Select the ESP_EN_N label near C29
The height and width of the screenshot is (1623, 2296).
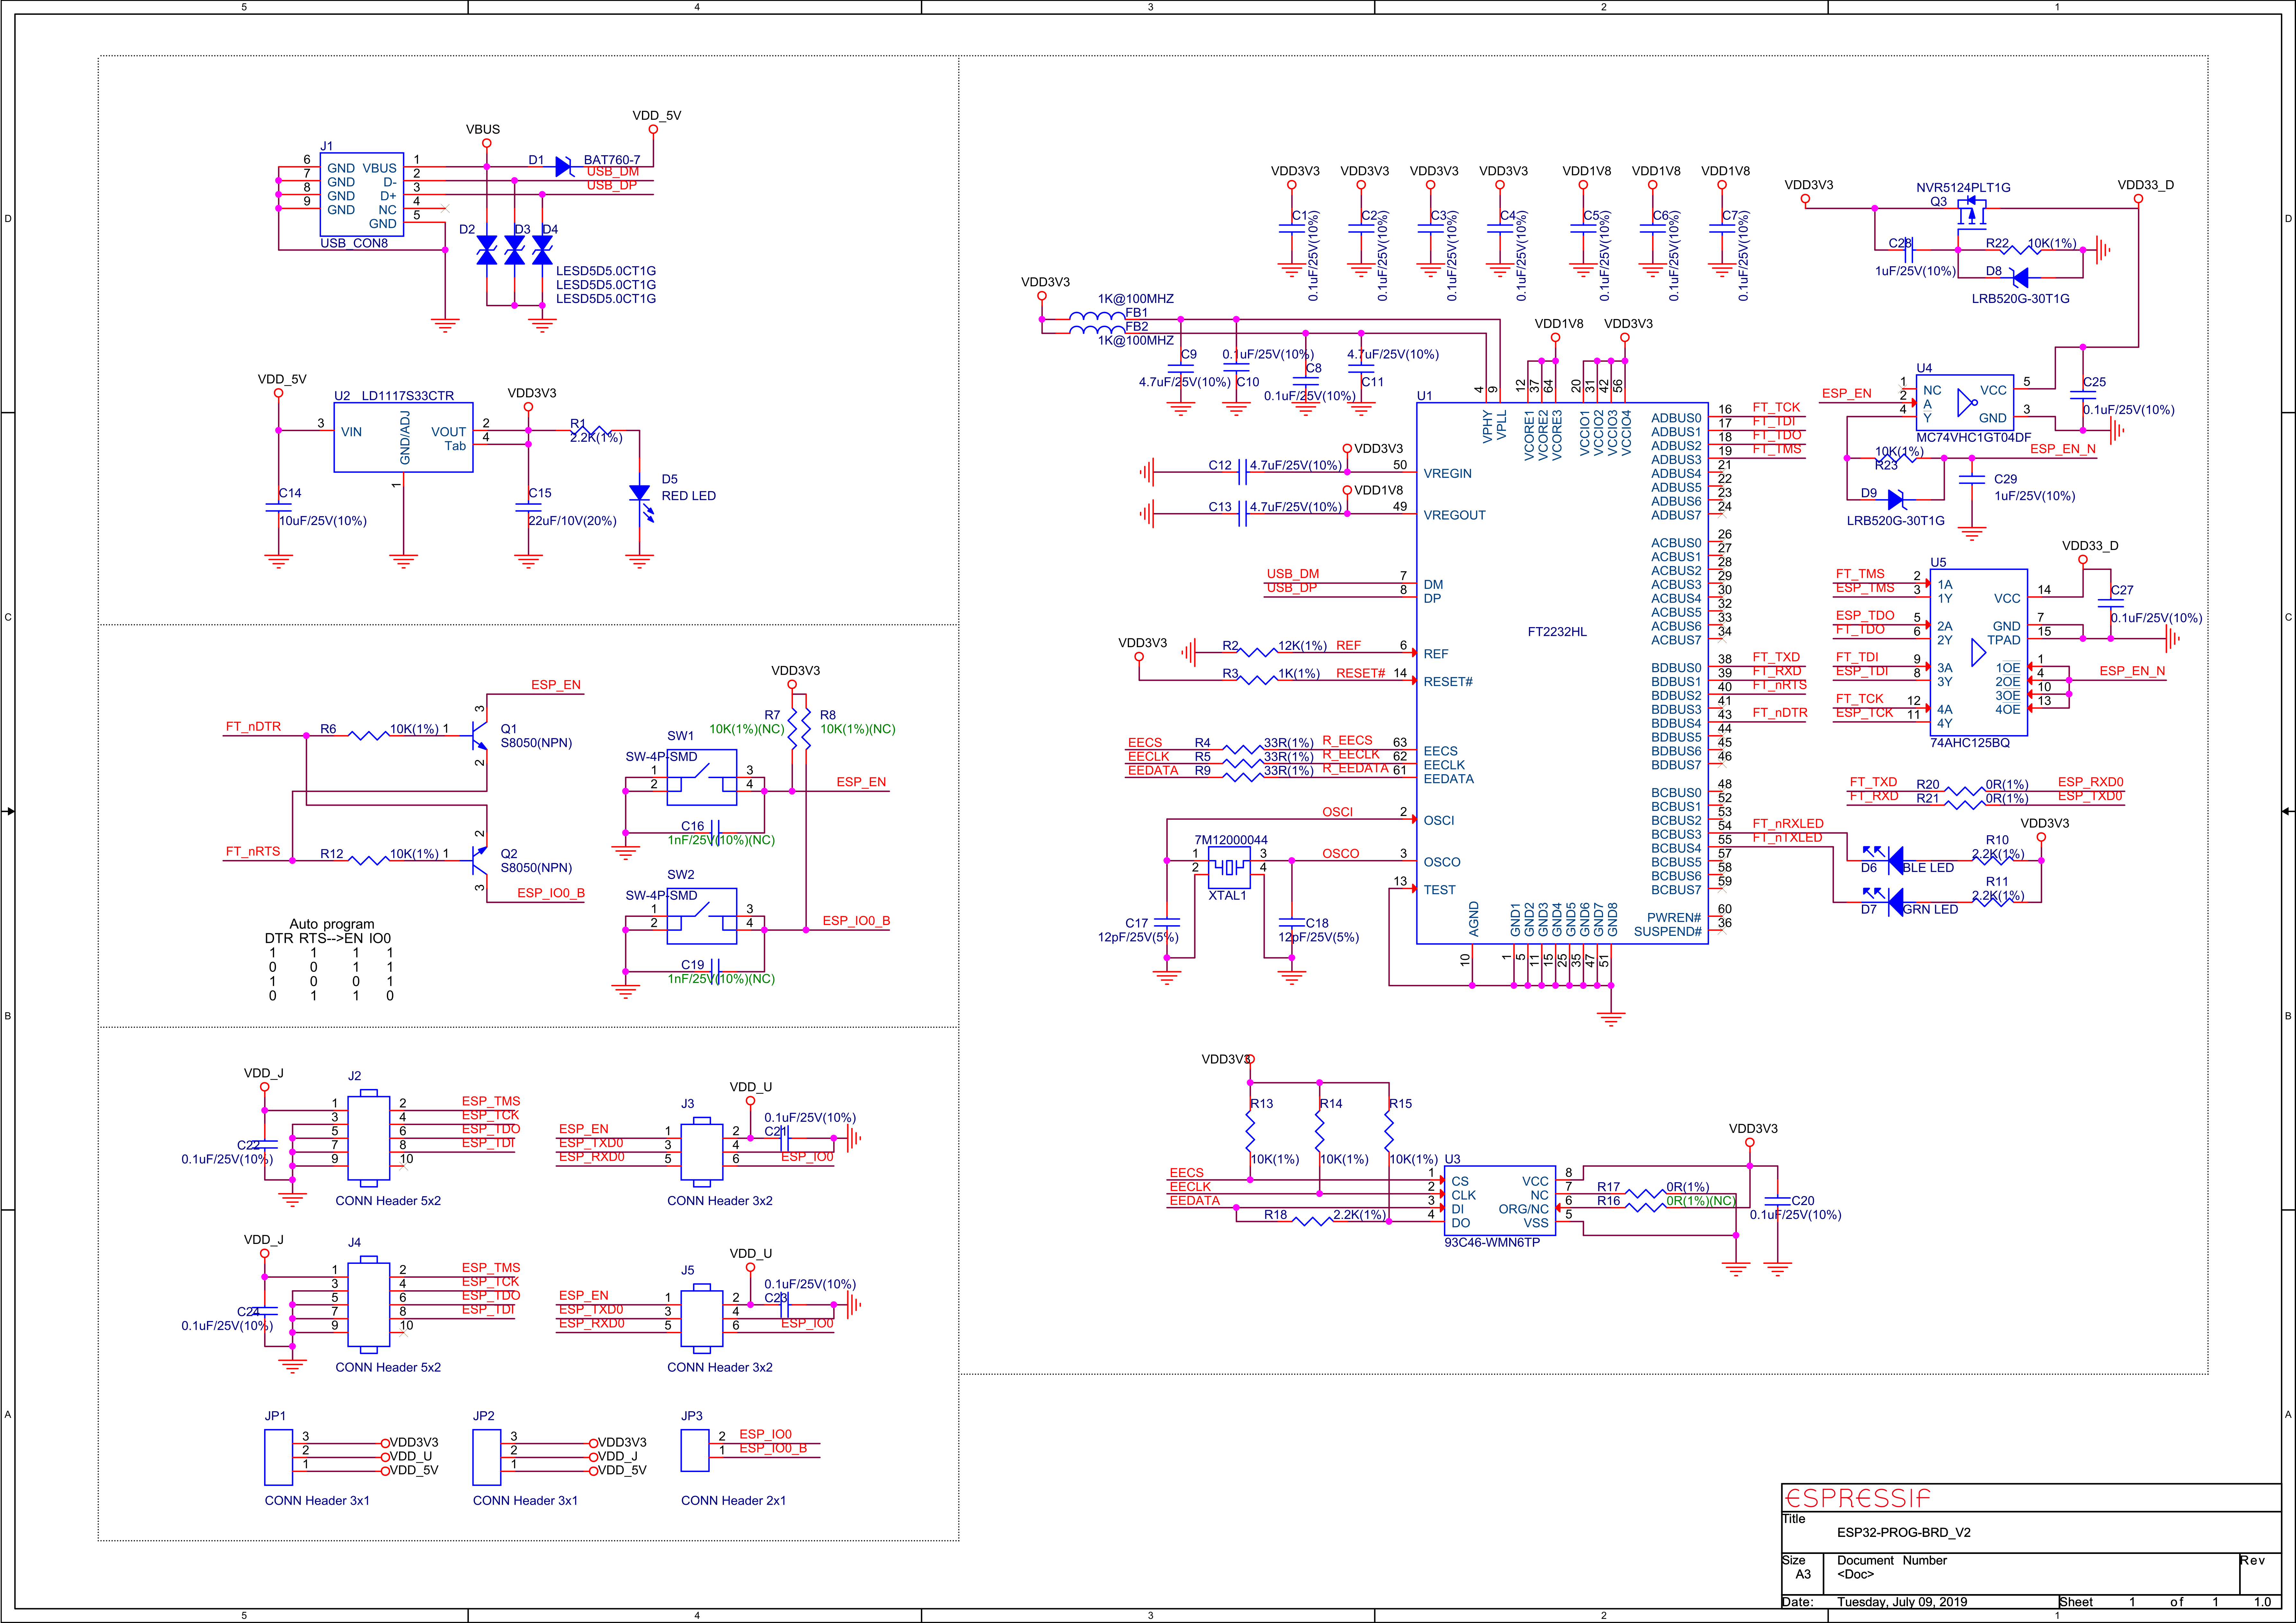[x=2063, y=449]
